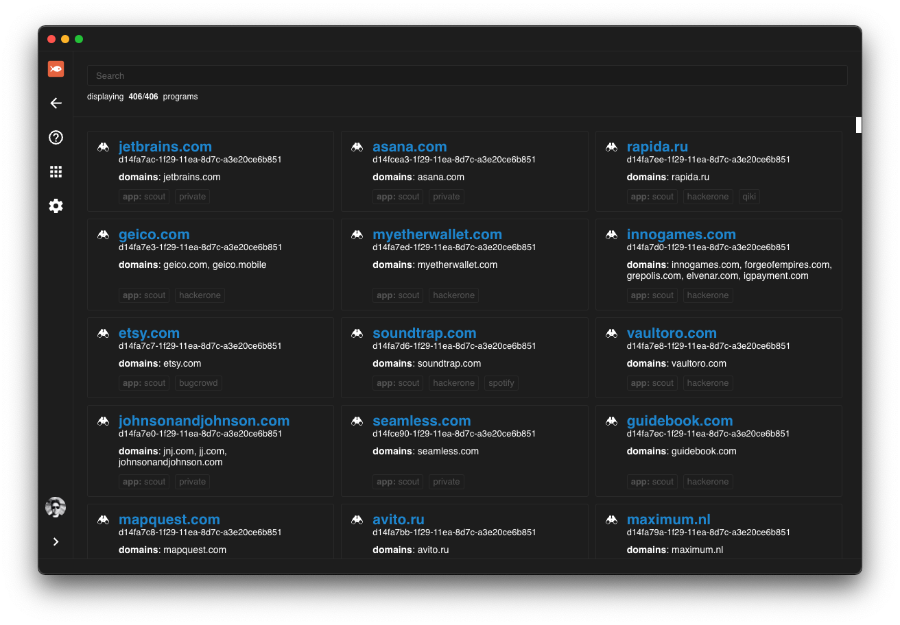
Task: Click binoculars icon on vaultoro.com card
Action: tap(611, 333)
